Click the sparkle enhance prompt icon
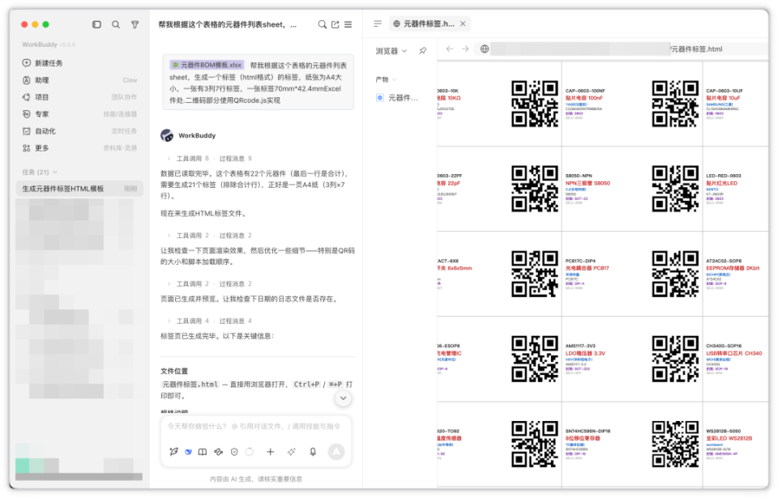Image resolution: width=778 pixels, height=498 pixels. tap(291, 451)
